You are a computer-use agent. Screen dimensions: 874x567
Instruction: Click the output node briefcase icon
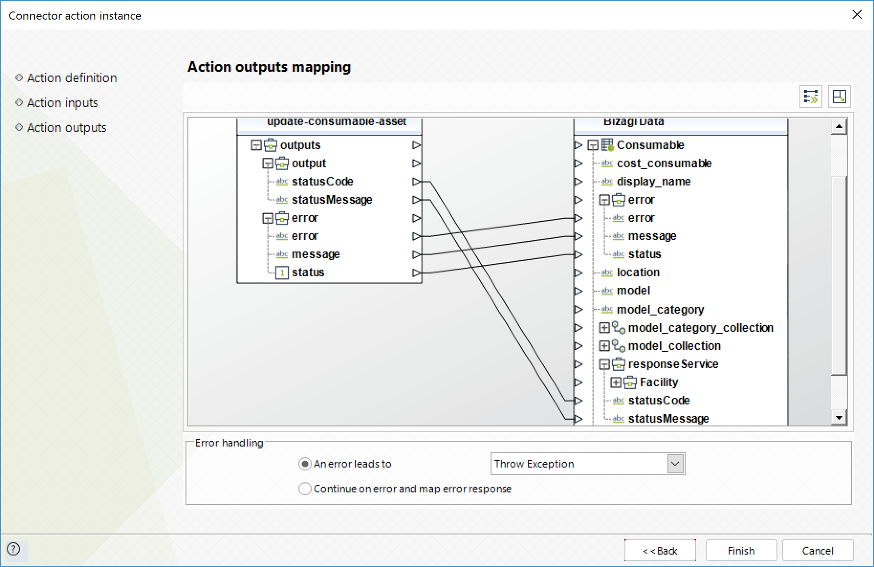(282, 163)
